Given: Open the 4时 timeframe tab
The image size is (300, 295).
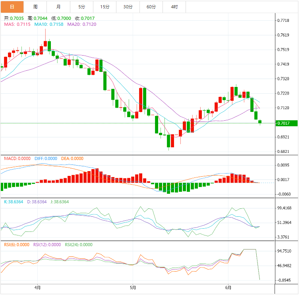Looking at the screenshot, I should click(174, 7).
